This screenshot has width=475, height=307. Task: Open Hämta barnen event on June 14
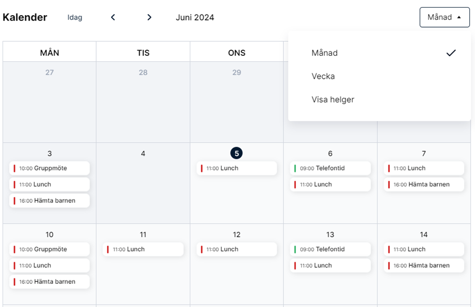424,266
